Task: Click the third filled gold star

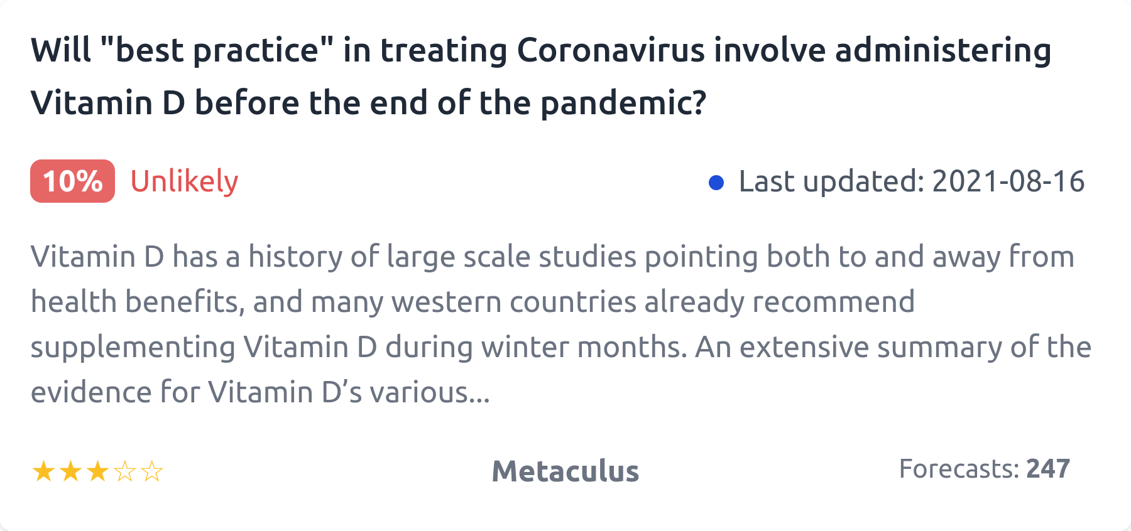Action: coord(97,471)
